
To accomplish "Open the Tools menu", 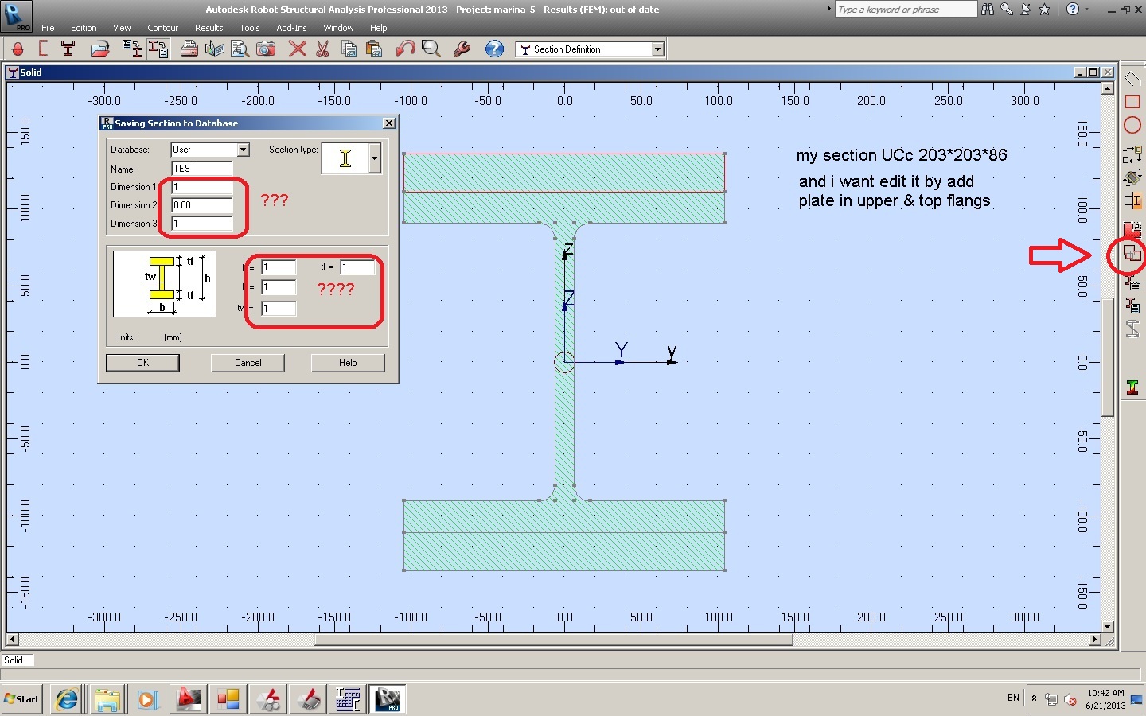I will (250, 27).
